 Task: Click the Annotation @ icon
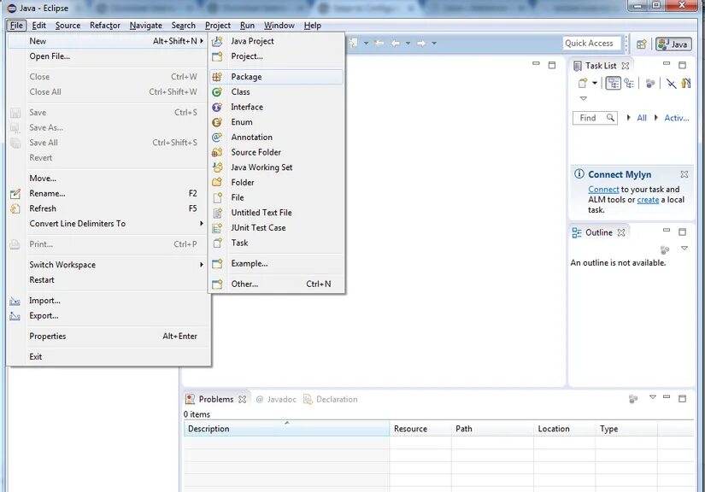(x=217, y=137)
